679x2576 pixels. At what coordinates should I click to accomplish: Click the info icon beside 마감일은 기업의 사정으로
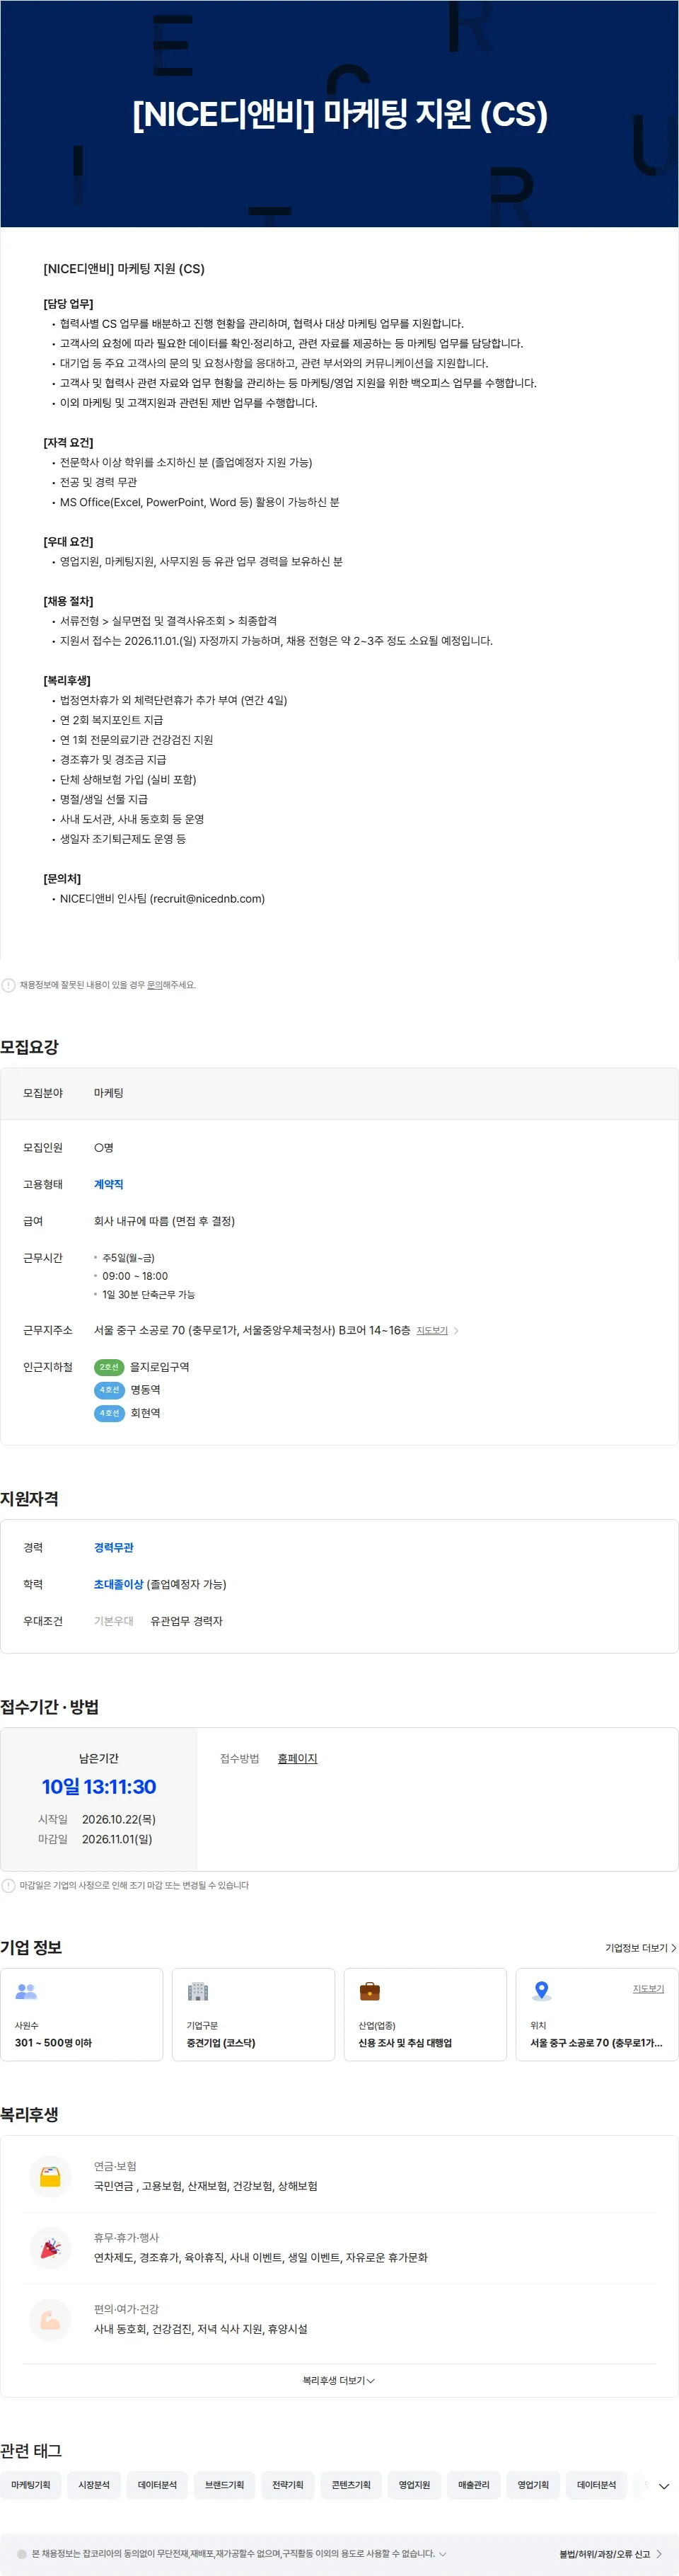(x=9, y=1885)
